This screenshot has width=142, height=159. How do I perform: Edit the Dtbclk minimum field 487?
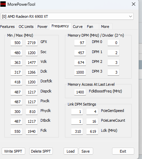pyautogui.click(x=16, y=121)
